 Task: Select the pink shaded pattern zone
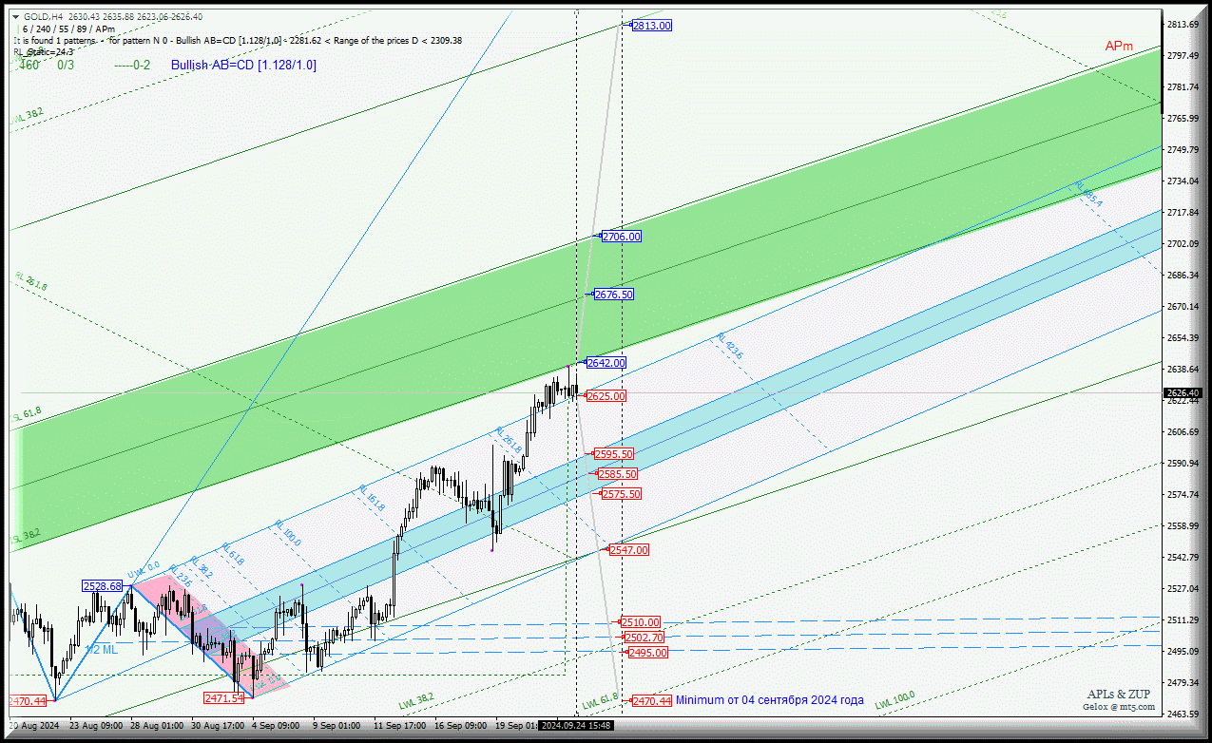[204, 627]
